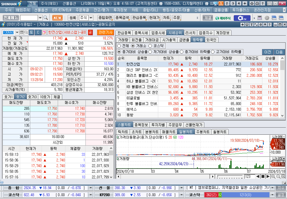Click the pink memo note icon
Screen dimensions: 287x199
[44, 32]
